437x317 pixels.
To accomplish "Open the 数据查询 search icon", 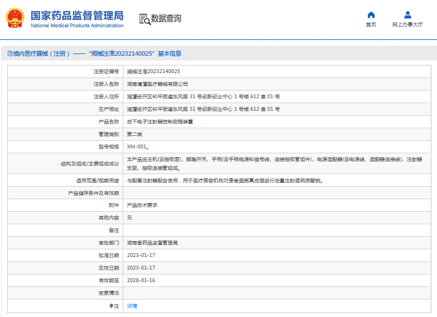I will pos(145,19).
